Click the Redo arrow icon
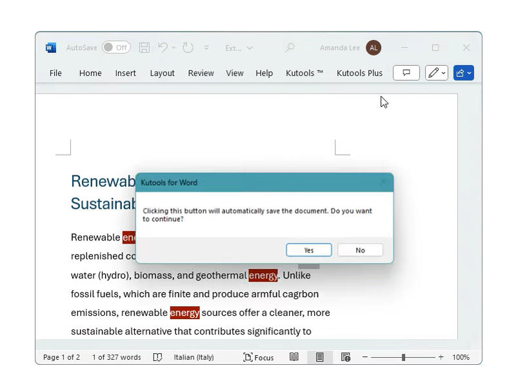 (x=188, y=48)
